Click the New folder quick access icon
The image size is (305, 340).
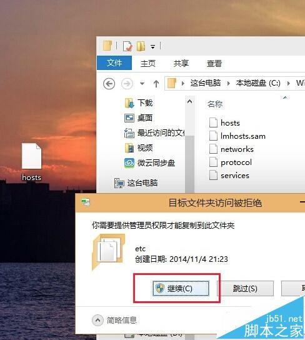coord(141,46)
